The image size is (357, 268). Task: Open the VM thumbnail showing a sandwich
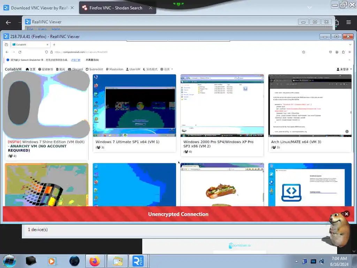222,185
